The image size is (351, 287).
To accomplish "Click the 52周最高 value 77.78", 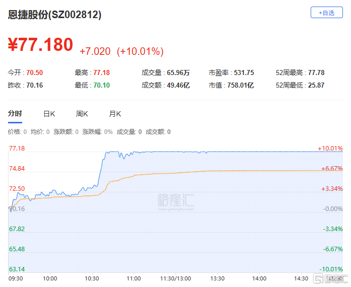I will 315,73.
